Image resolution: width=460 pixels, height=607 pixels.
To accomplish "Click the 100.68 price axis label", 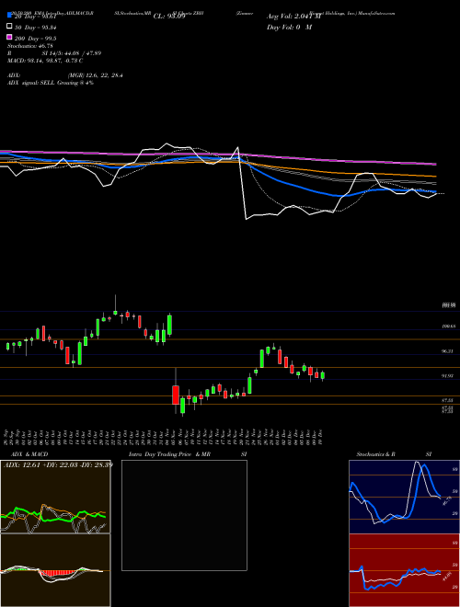I will [x=448, y=326].
